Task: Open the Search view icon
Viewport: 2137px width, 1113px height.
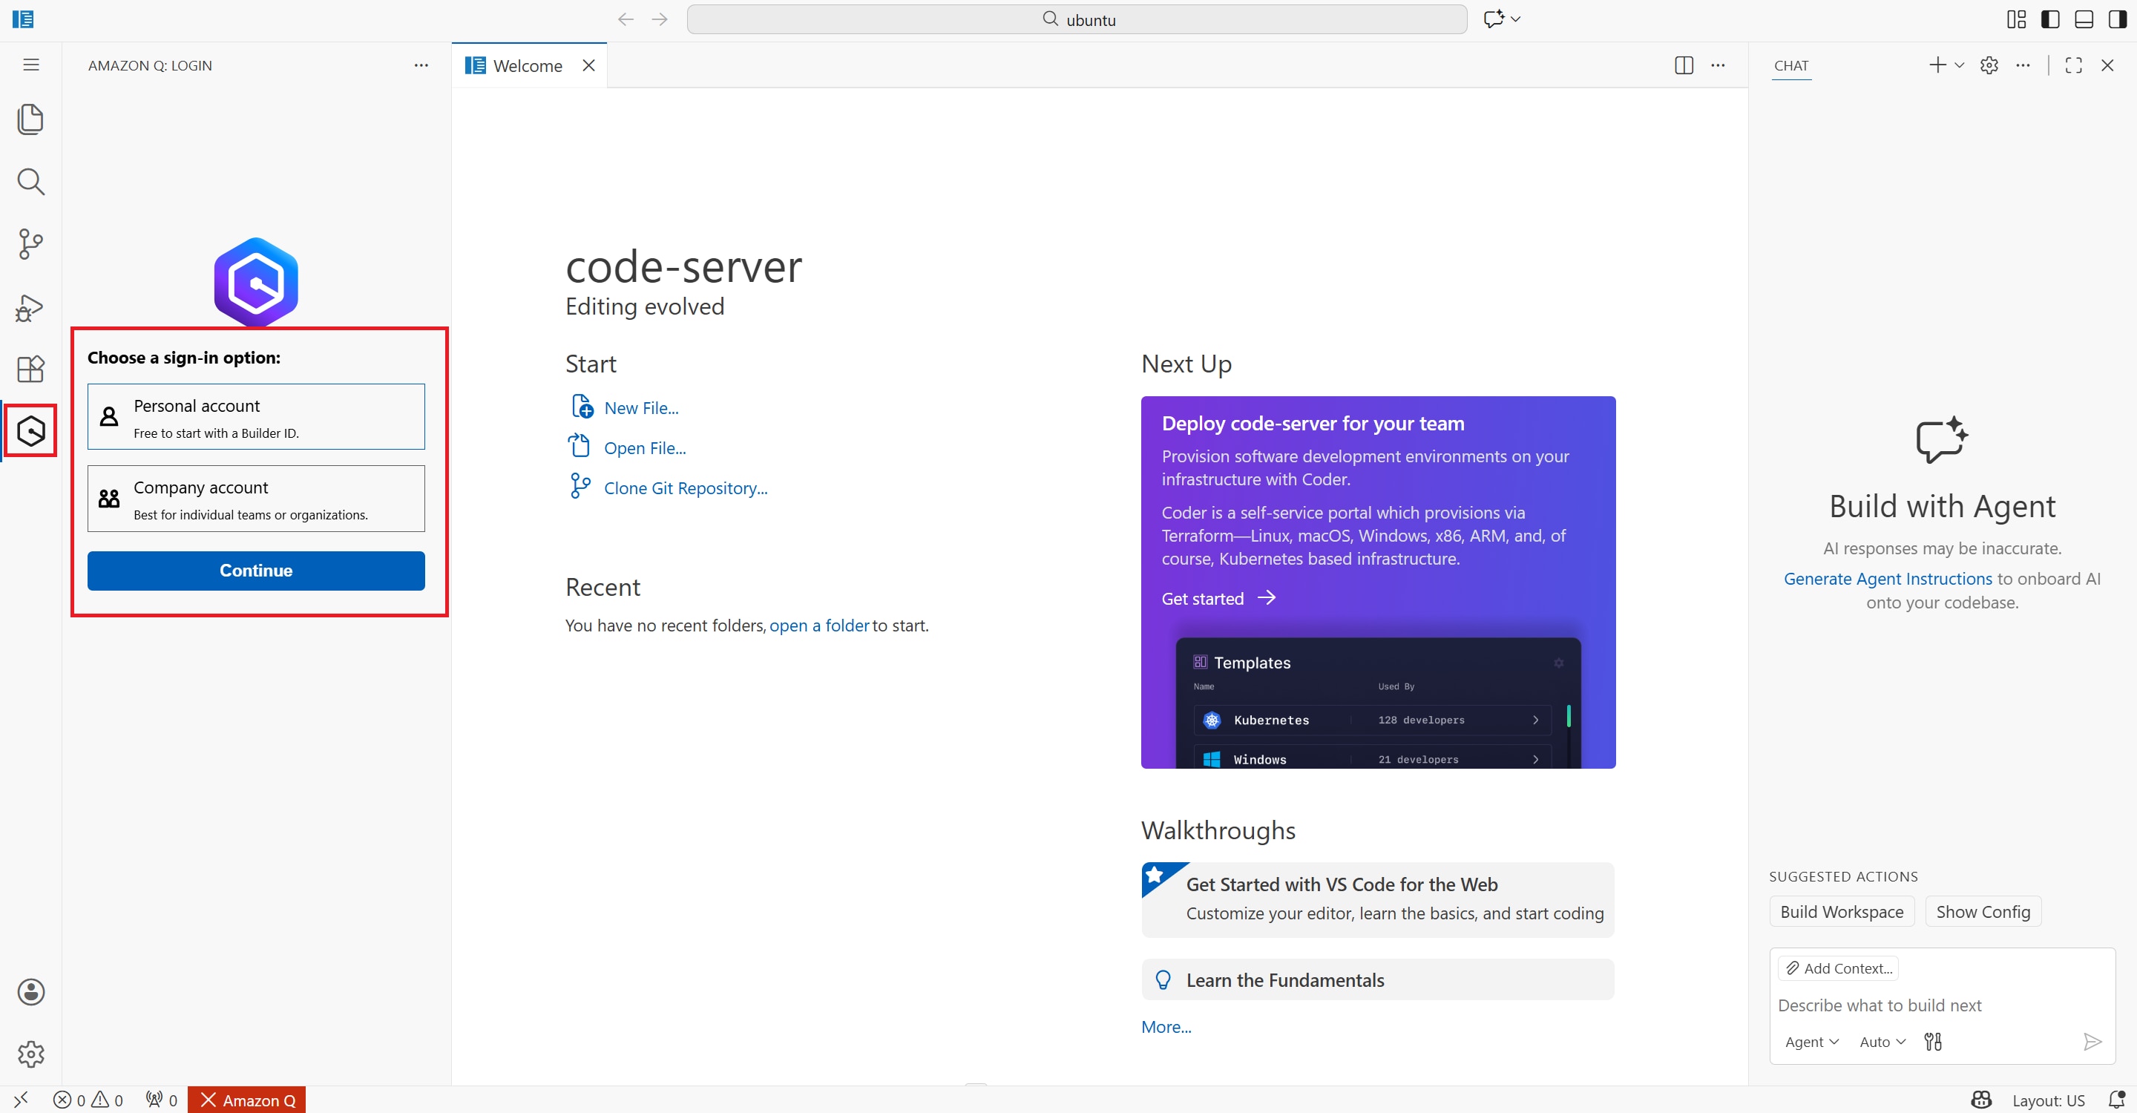Action: 30,182
